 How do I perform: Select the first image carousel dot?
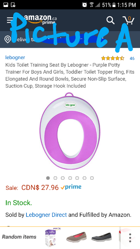tap(48, 178)
